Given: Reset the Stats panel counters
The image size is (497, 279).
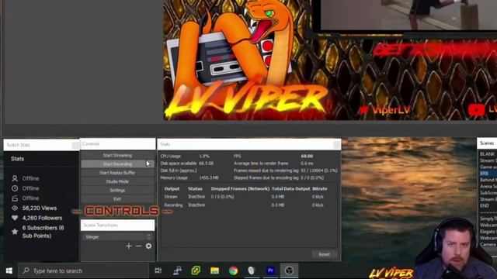Looking at the screenshot, I should tap(324, 254).
